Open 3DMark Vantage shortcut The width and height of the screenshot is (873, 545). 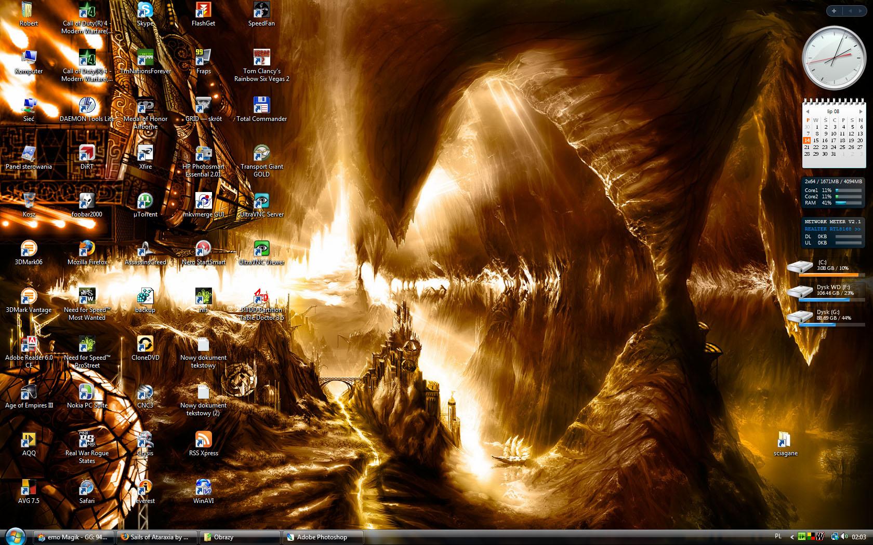point(29,301)
